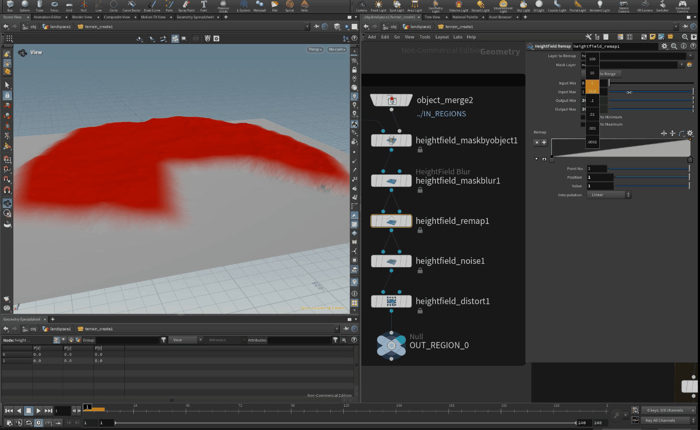This screenshot has width=700, height=430.
Task: Open the Labs menu
Action: click(457, 37)
